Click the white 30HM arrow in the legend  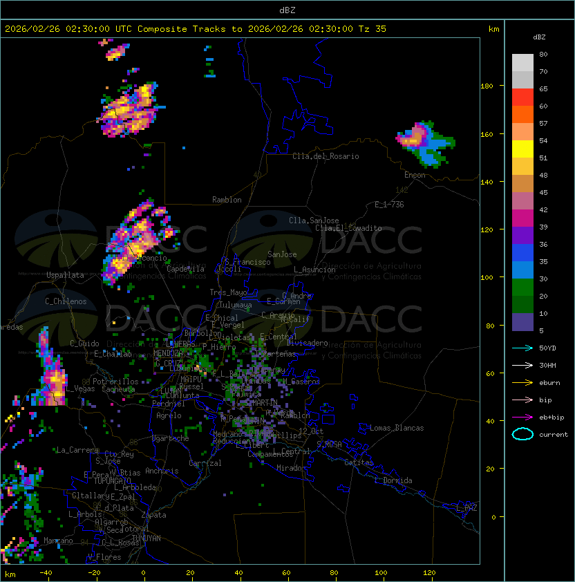tap(522, 365)
